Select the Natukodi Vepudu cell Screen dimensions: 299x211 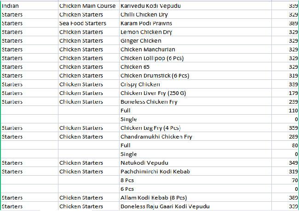[144, 163]
